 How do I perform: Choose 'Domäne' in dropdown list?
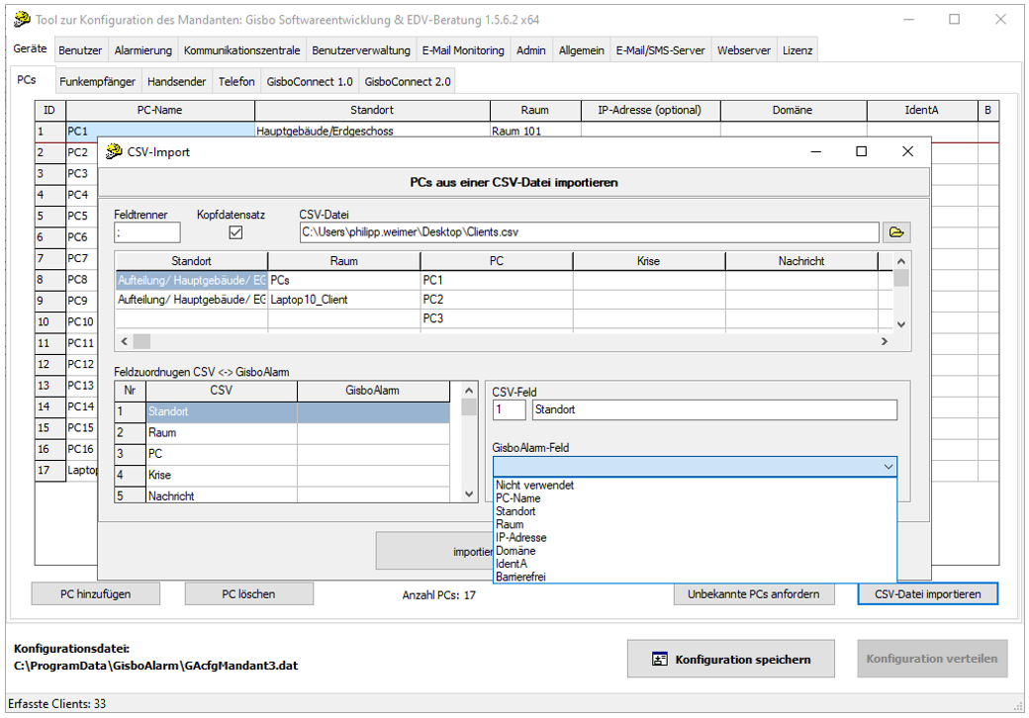point(515,551)
